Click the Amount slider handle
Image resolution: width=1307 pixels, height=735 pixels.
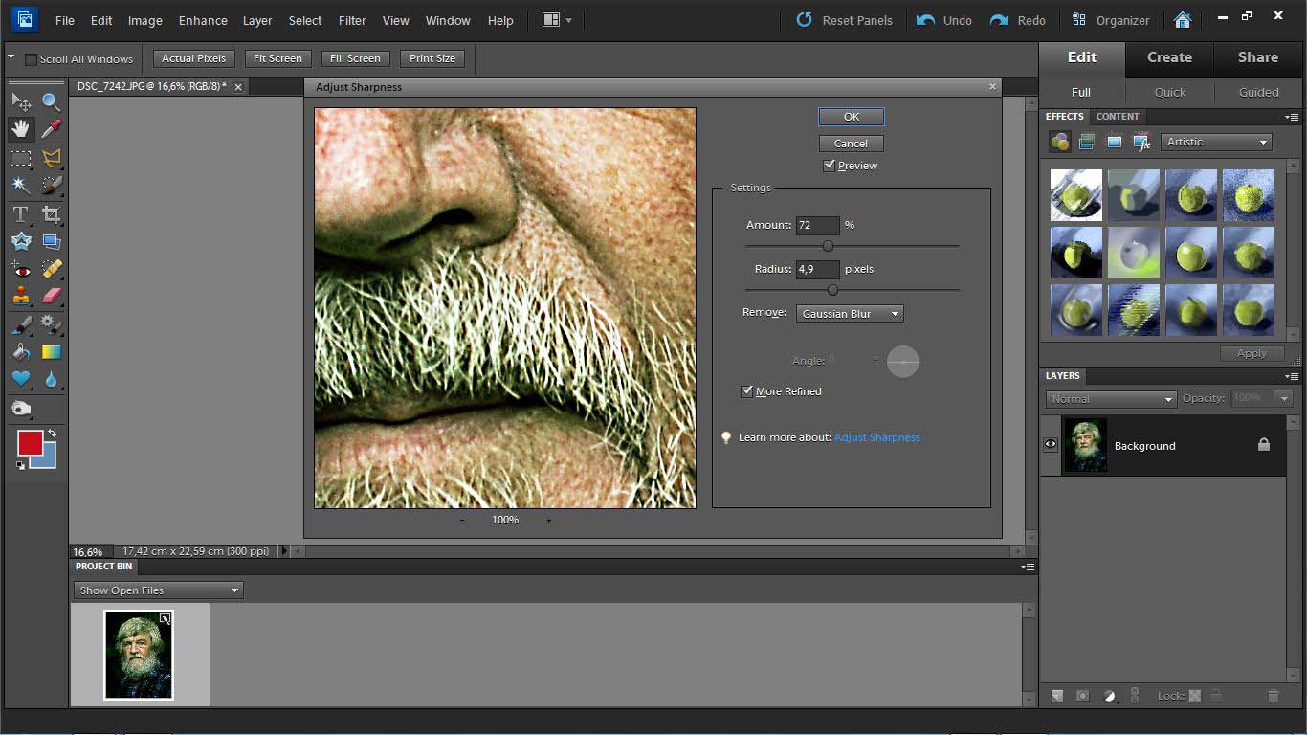(828, 246)
